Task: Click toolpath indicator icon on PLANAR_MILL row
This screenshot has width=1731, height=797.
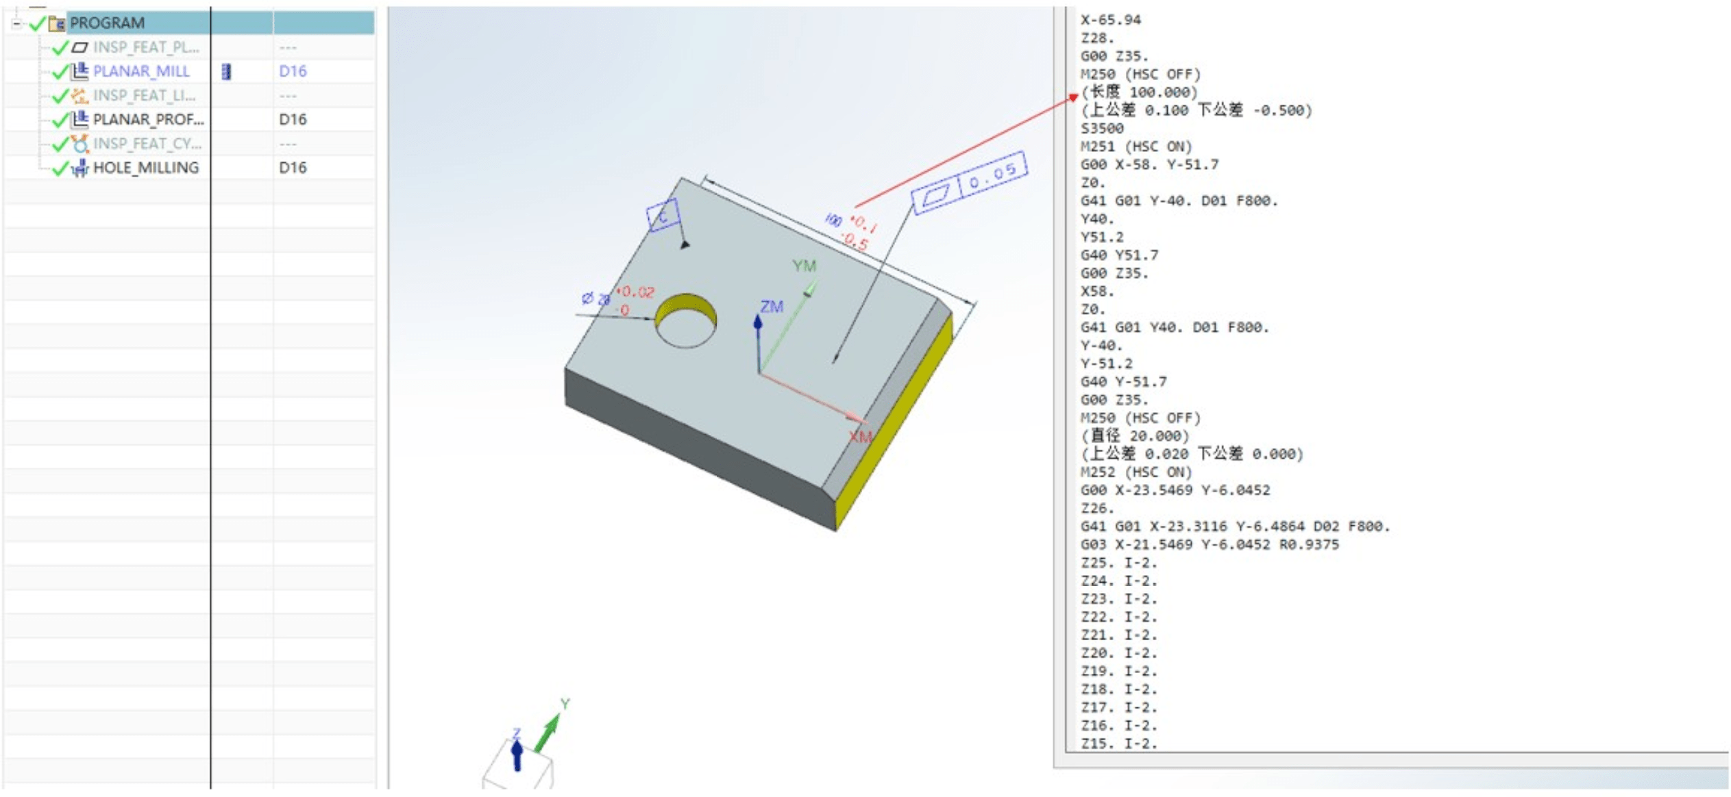Action: click(x=227, y=71)
